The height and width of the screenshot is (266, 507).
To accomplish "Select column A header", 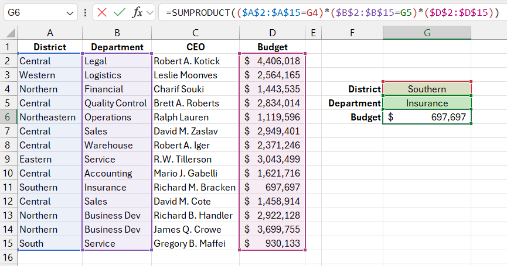I will tap(50, 33).
